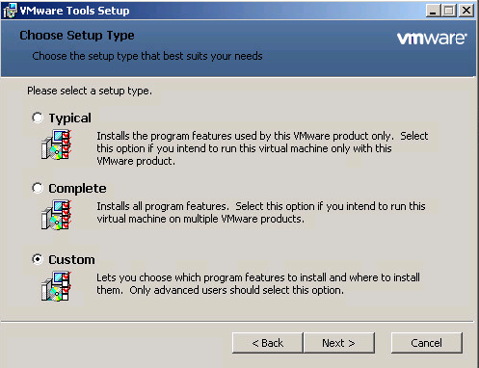Click the Complete setup installer icon
The width and height of the screenshot is (479, 368).
pyautogui.click(x=56, y=215)
